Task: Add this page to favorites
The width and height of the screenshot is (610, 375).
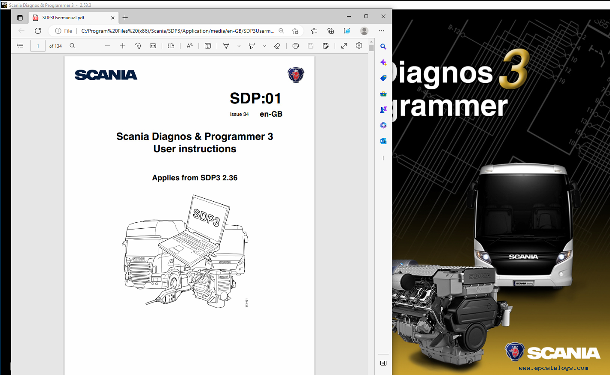Action: point(295,31)
